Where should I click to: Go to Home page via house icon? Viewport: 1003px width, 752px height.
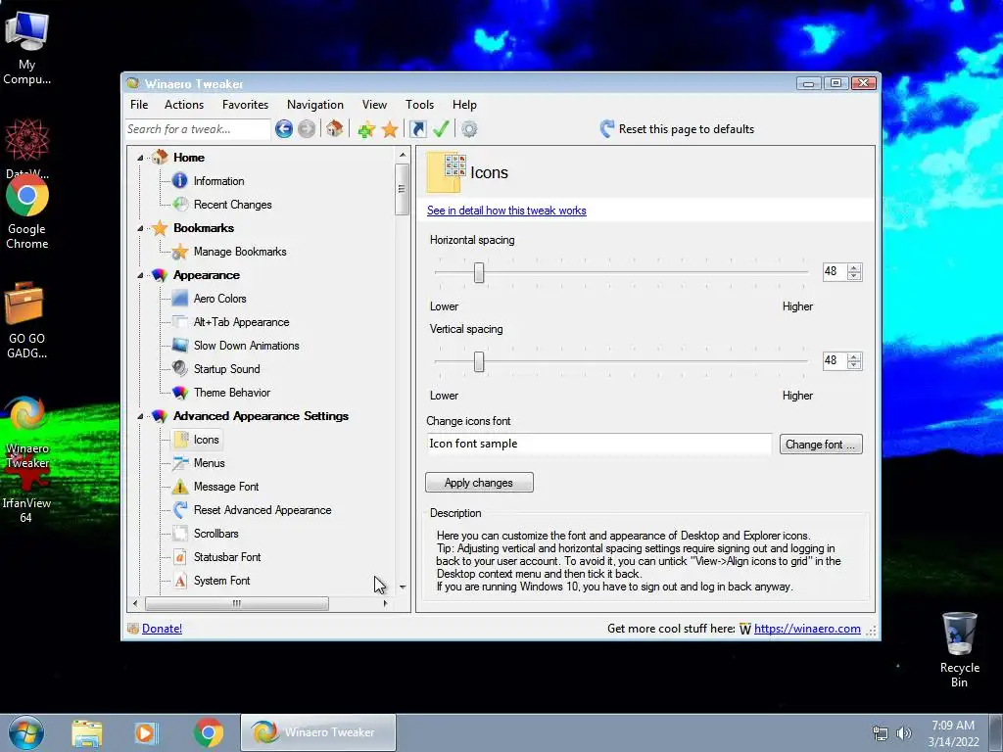(334, 128)
